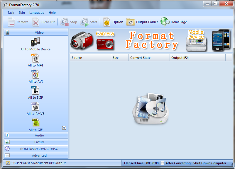This screenshot has width=235, height=169.
Task: Click the white slider phone banner image
Action: pos(196,44)
